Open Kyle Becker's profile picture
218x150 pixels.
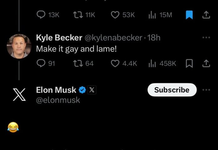[x=19, y=46]
